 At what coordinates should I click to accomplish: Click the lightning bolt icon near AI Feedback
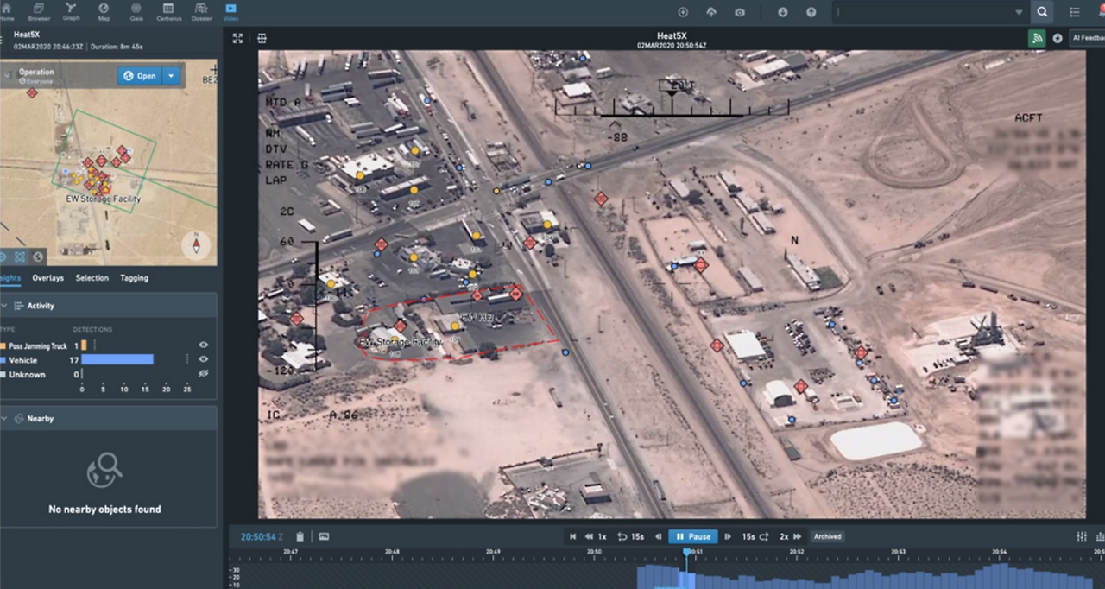pos(1058,38)
